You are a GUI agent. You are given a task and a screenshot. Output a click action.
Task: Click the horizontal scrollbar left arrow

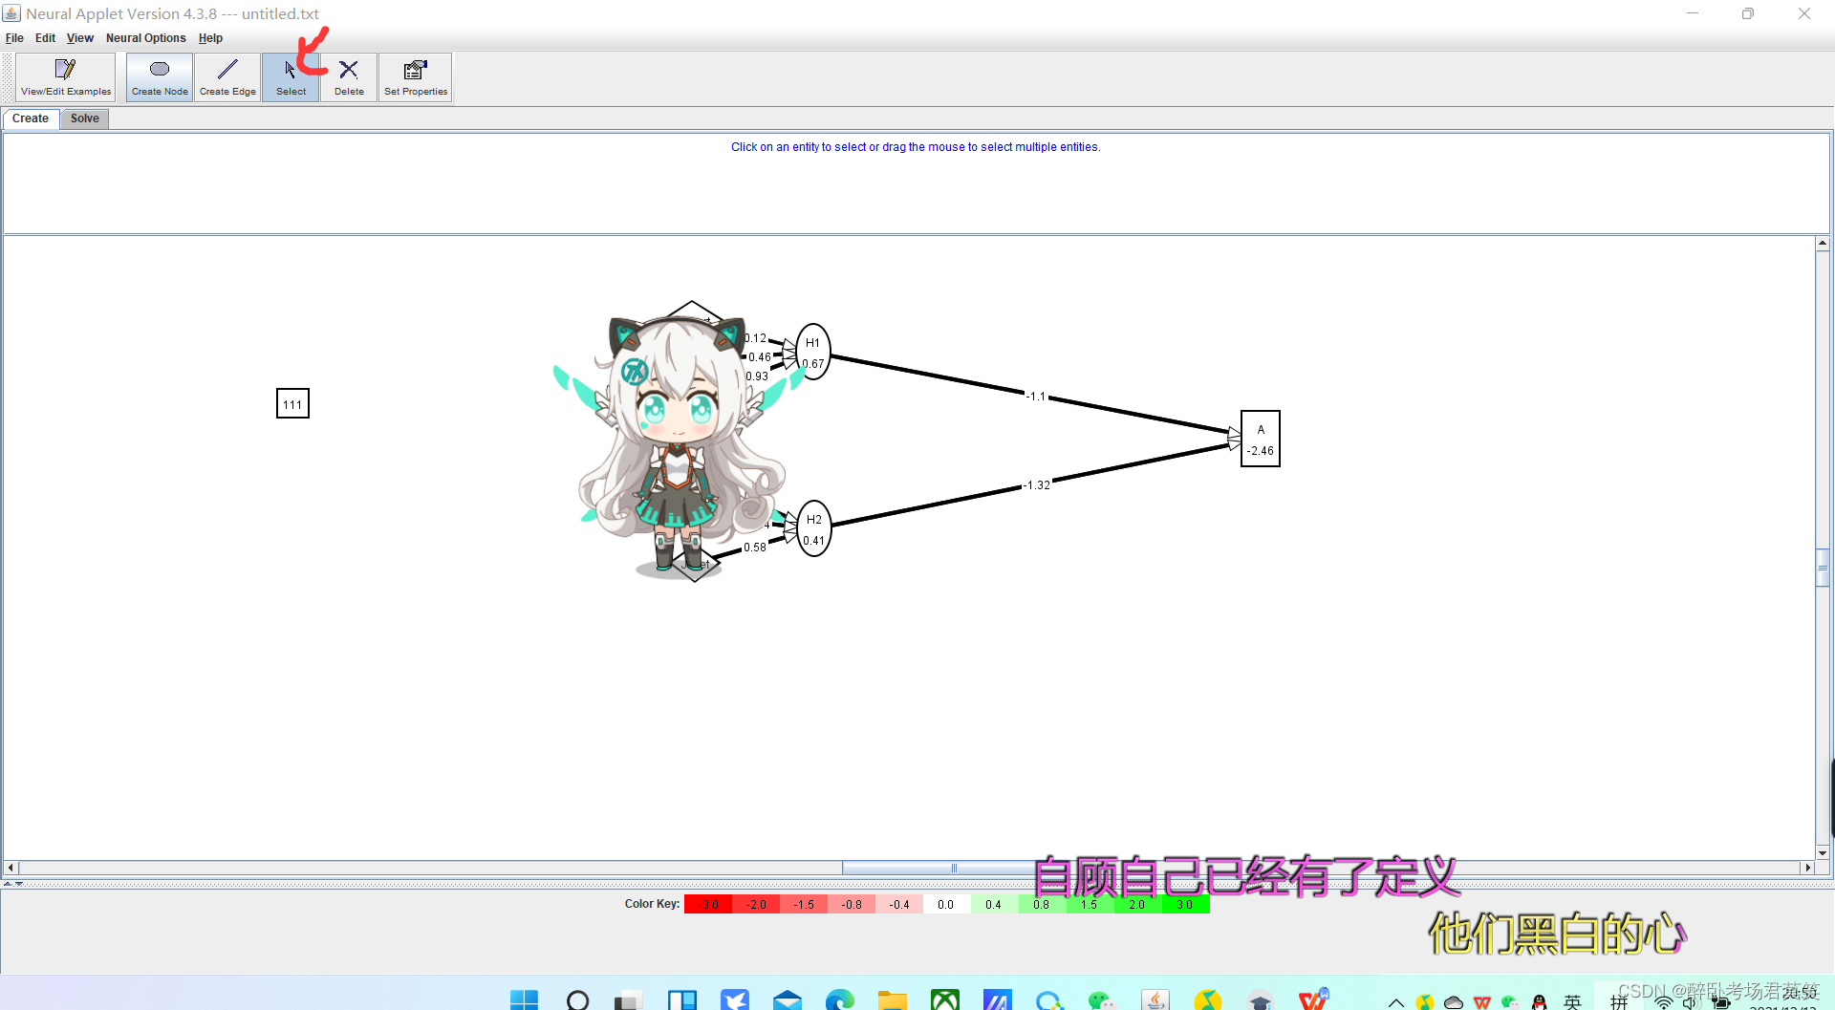click(x=11, y=868)
